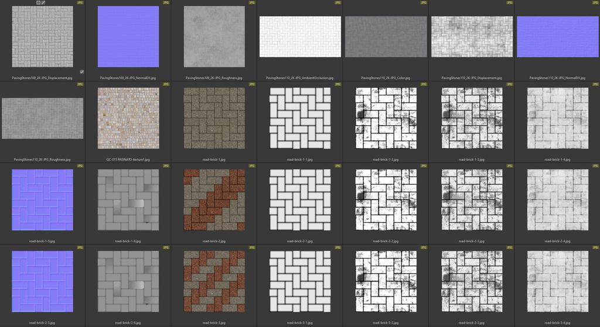This screenshot has height=327, width=600.
Task: Select the PavingStones109 NormalDX purple thumbnail
Action: (128, 36)
